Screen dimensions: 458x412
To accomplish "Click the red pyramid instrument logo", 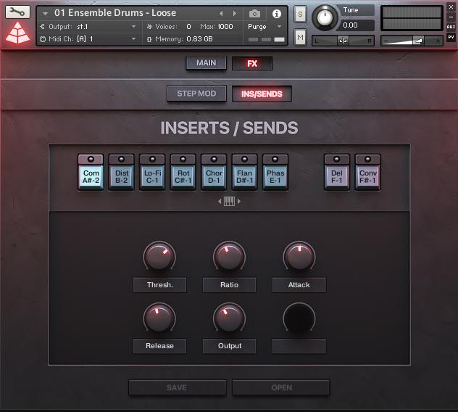I will coord(17,33).
